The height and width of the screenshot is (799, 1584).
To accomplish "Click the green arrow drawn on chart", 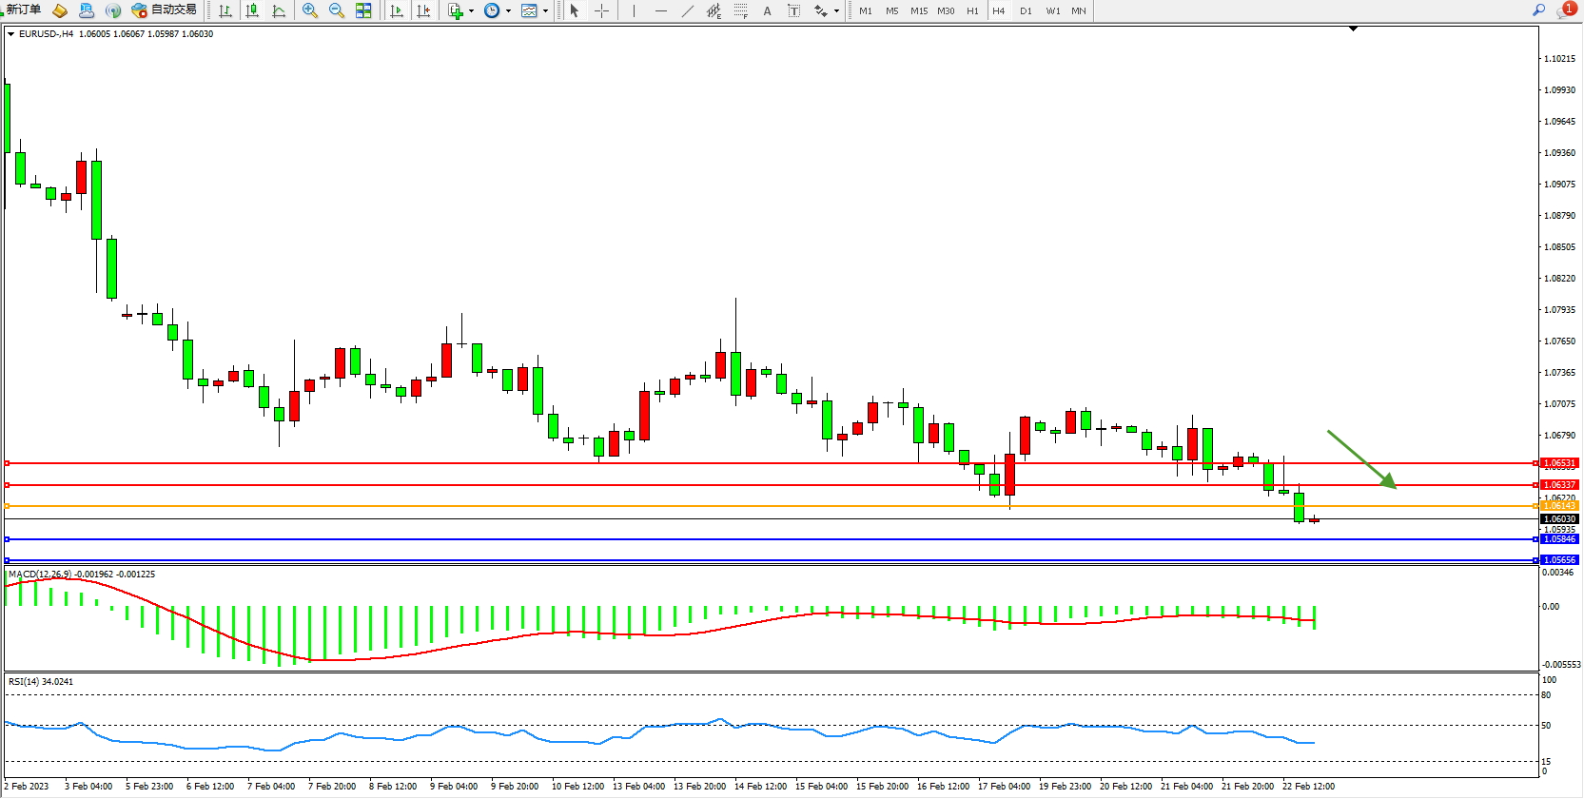I will click(1361, 459).
